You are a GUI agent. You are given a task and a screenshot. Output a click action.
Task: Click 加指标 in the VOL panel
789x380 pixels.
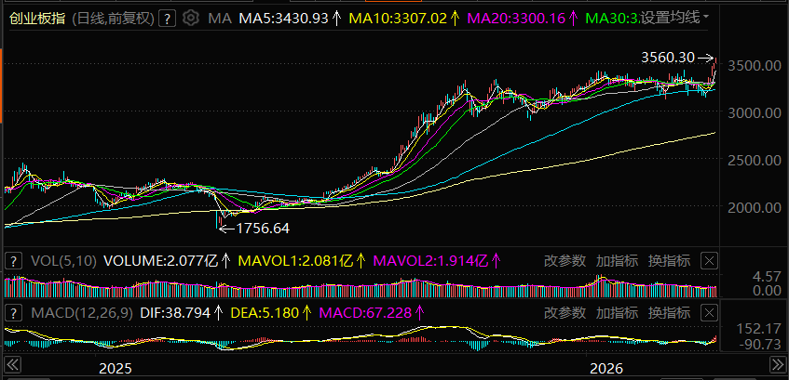tap(617, 260)
